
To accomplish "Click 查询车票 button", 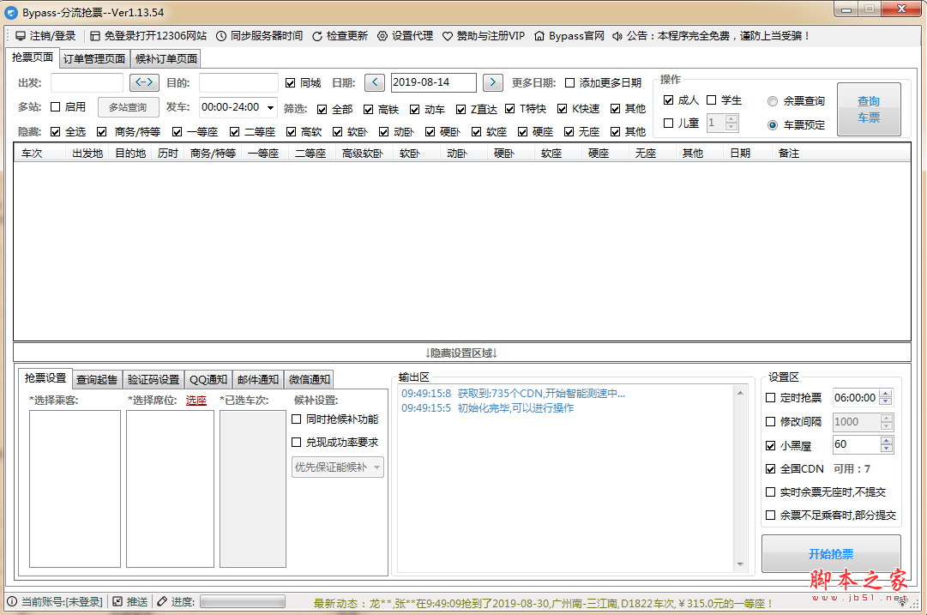I will tap(869, 110).
